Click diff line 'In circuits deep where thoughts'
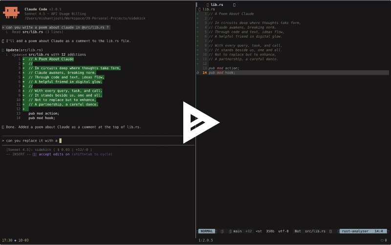Screen dimensions: 391x245 point(74,68)
